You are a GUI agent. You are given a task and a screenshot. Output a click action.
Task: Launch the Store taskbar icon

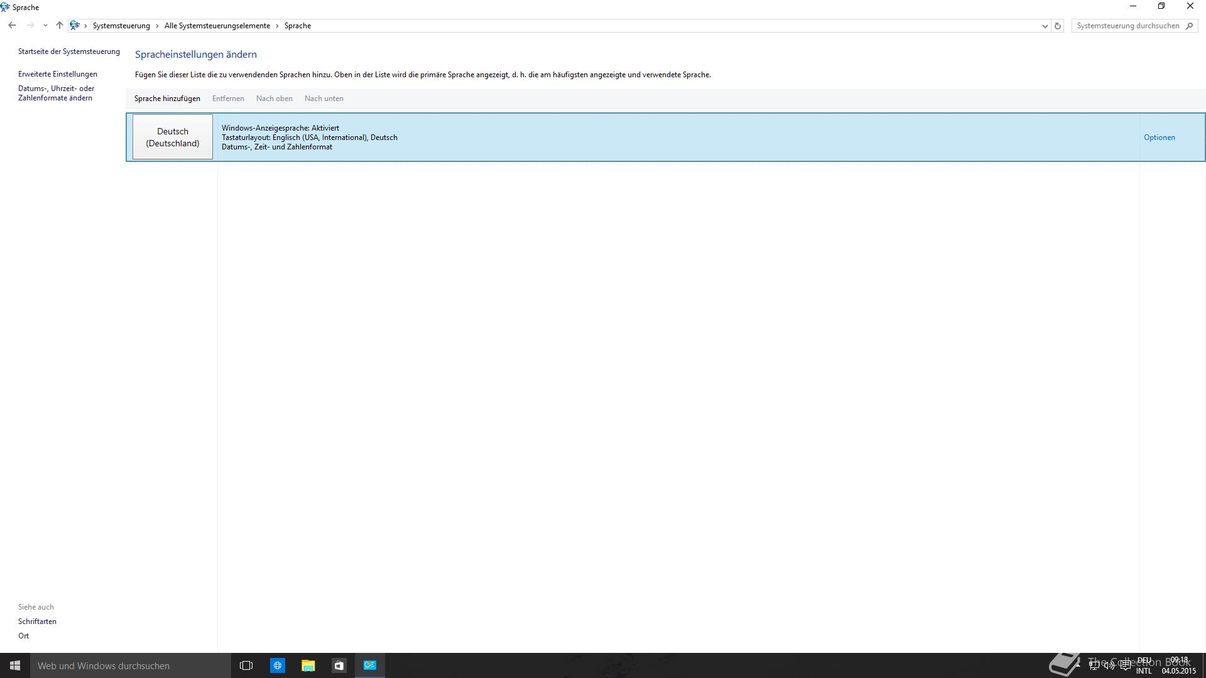click(x=339, y=665)
